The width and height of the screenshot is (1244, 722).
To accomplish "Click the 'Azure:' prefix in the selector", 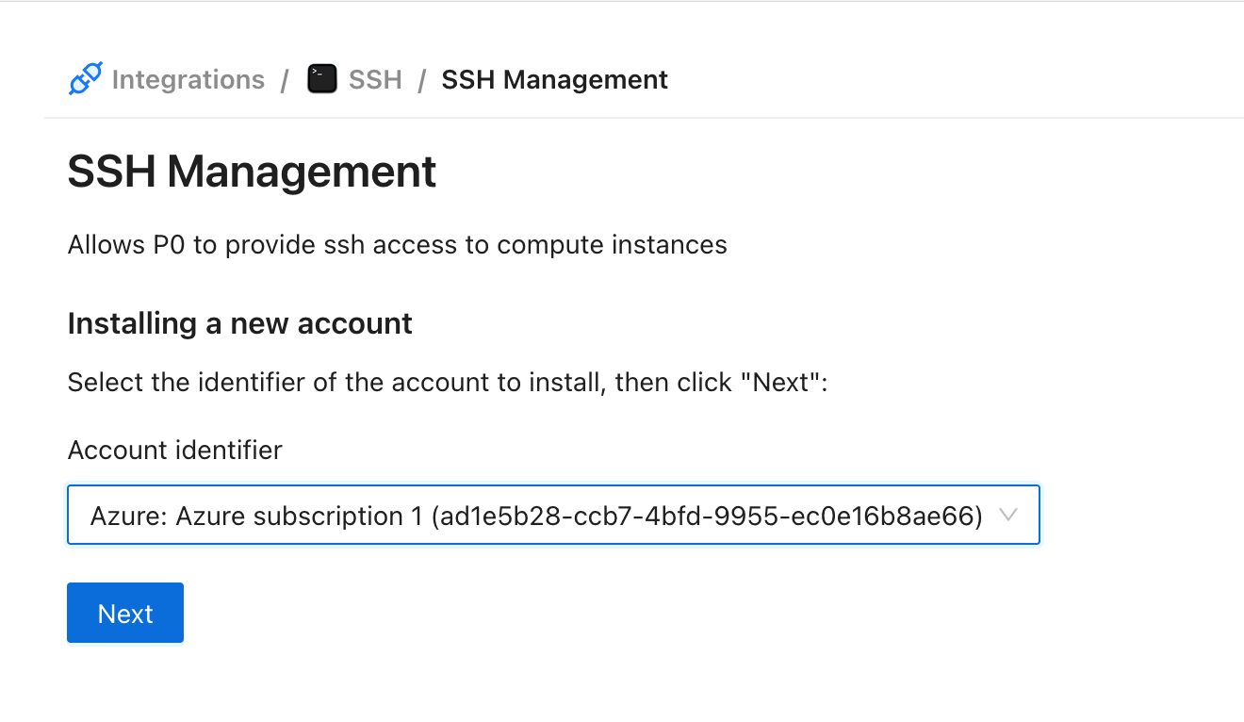I will [x=129, y=517].
